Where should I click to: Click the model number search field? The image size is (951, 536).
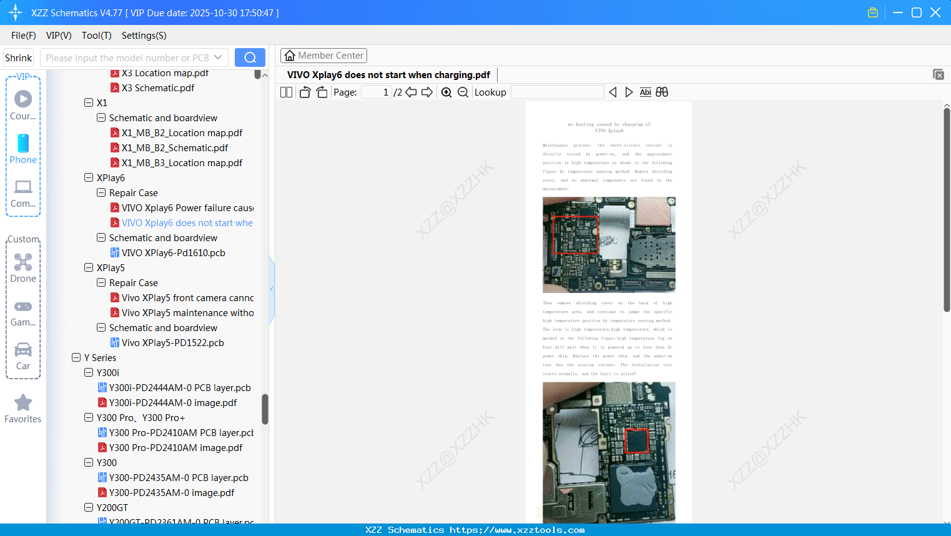tap(127, 57)
